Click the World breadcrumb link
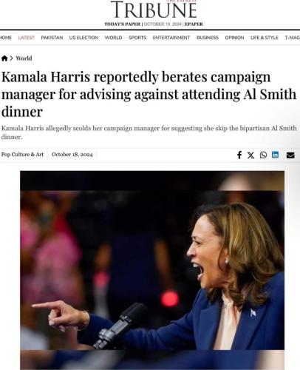Screen dimensions: 300x370 tap(24, 58)
